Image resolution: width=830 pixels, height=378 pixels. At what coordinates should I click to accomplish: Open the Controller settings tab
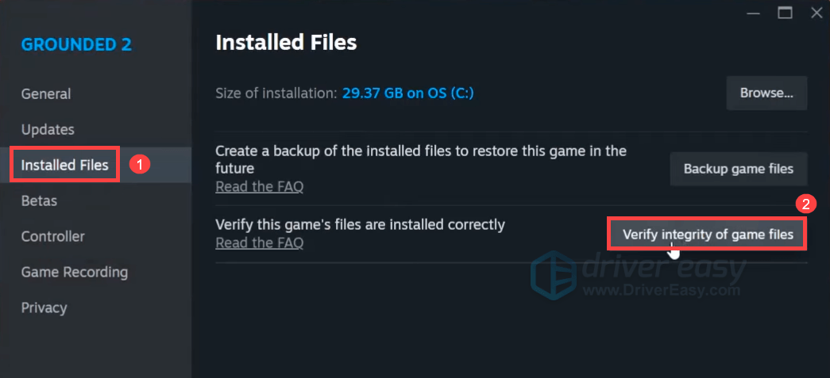[52, 236]
